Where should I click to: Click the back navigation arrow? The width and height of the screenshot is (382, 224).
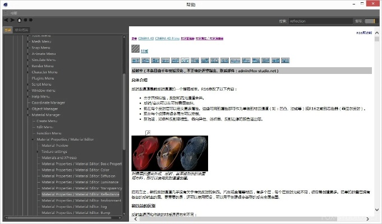point(6,20)
